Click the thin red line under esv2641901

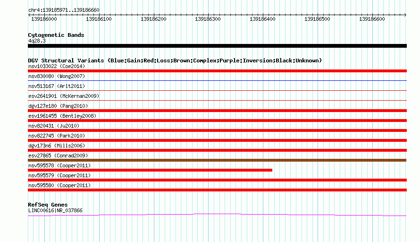pyautogui.click(x=217, y=100)
